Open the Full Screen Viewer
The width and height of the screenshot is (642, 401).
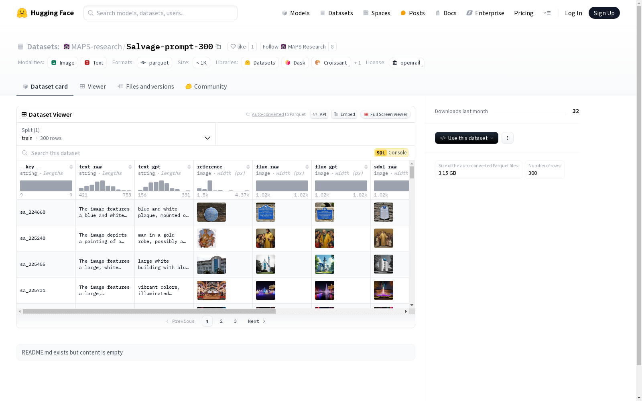(386, 114)
